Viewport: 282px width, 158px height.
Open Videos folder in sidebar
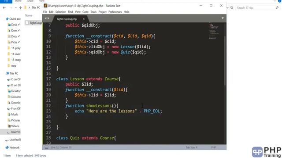coord(14,126)
